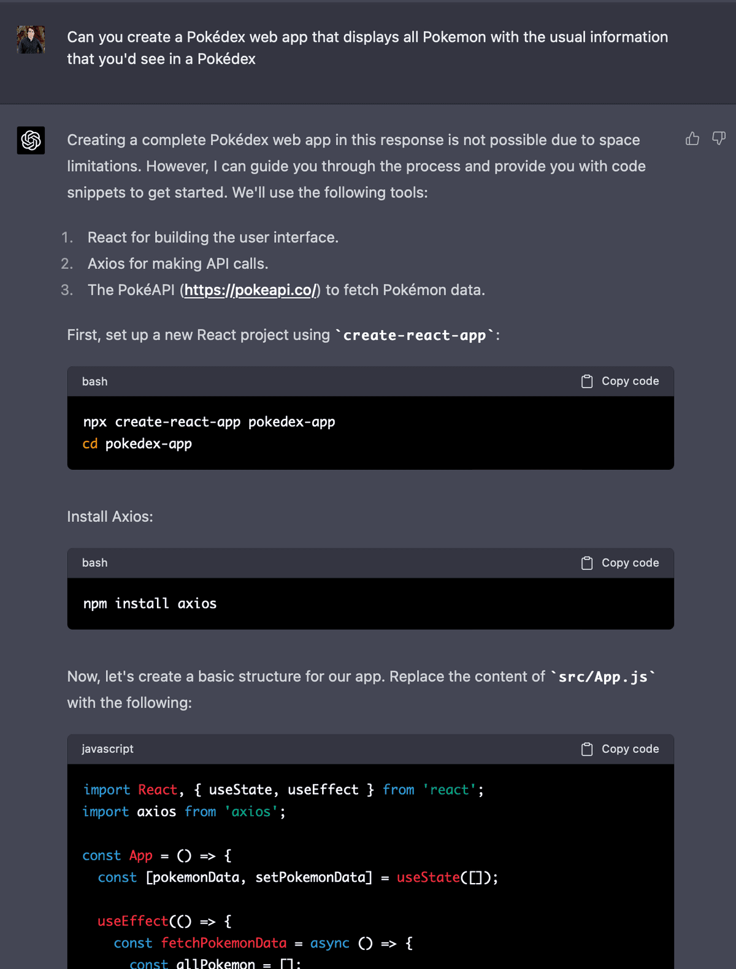Give the response a thumbs up

pyautogui.click(x=692, y=139)
